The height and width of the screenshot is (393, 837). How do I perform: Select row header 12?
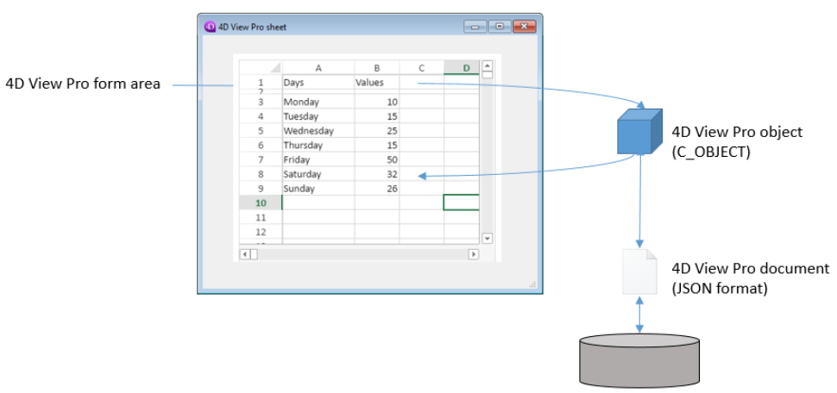tap(261, 232)
